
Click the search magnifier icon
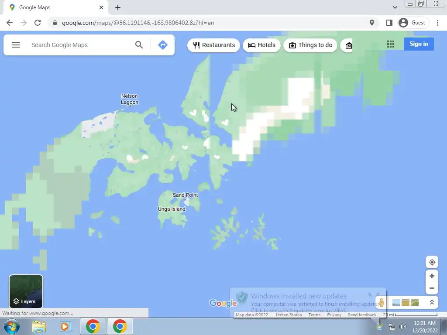coord(139,45)
